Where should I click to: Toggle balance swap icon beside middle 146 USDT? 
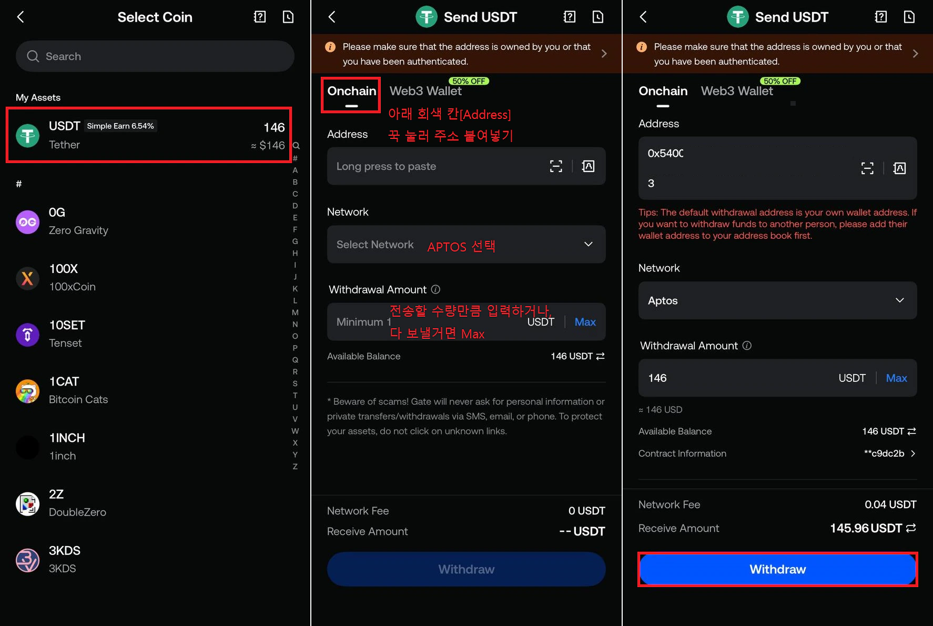pyautogui.click(x=600, y=356)
